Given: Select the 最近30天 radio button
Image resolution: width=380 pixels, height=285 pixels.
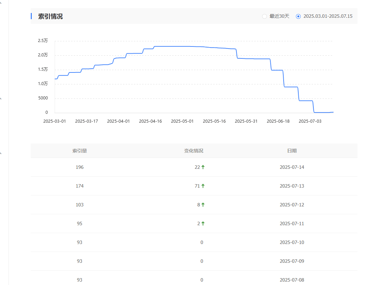Looking at the screenshot, I should pyautogui.click(x=264, y=16).
